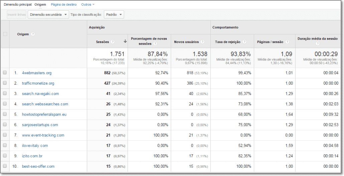Click the 00:04:58 session duration cell
The height and width of the screenshot is (176, 344).
coord(331,146)
